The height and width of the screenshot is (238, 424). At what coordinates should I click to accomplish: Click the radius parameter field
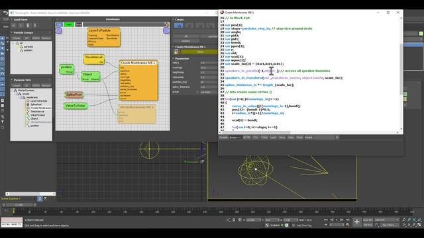209,63
